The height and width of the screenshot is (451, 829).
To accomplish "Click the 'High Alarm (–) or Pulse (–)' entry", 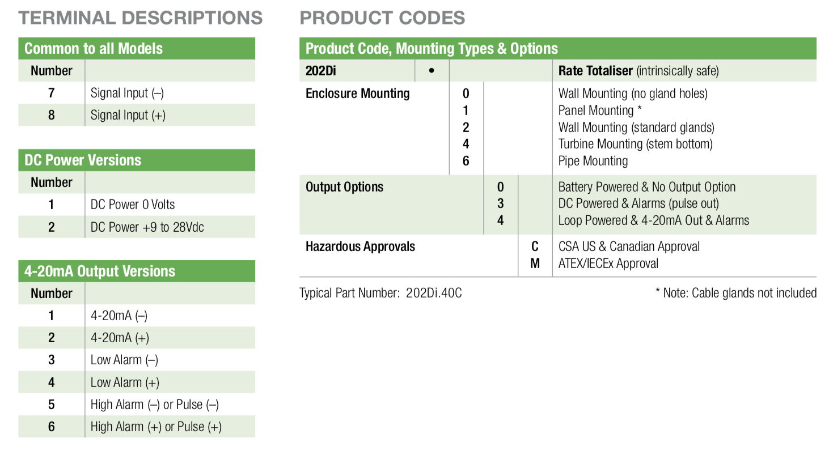I will point(154,405).
